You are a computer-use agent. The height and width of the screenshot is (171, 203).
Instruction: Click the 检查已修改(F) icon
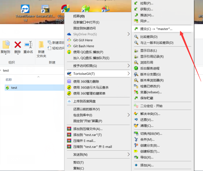tap(136, 86)
